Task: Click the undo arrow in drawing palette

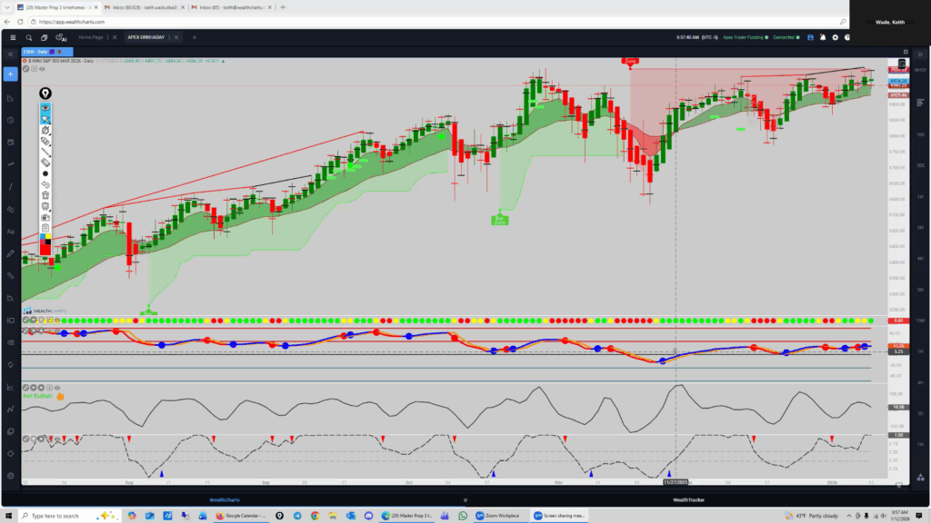Action: [x=45, y=184]
